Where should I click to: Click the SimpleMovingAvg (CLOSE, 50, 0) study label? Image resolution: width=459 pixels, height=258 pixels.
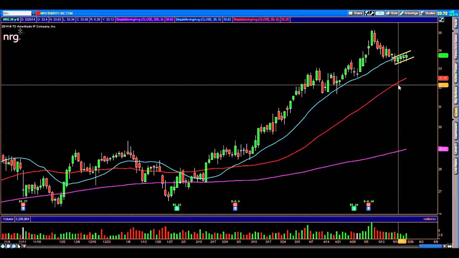pyautogui.click(x=256, y=20)
